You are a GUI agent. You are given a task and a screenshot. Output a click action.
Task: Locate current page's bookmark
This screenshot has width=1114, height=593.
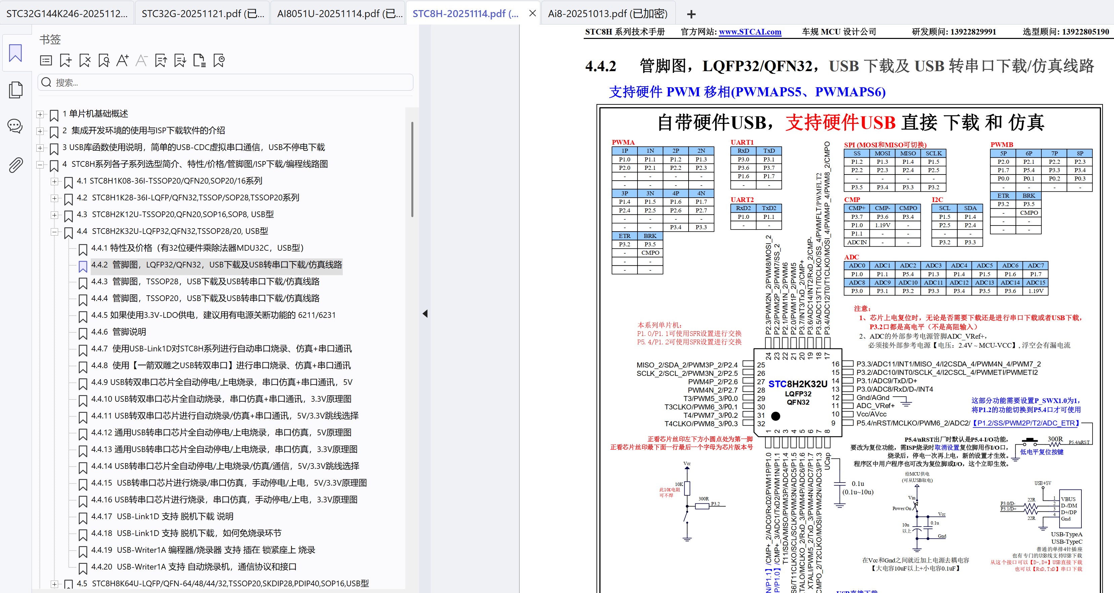[104, 60]
